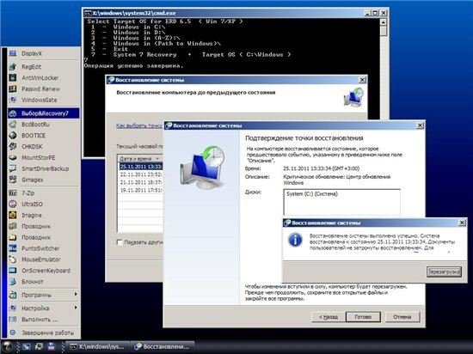Click the Перезагрузка button
Image resolution: width=473 pixels, height=354 pixels.
[x=444, y=272]
